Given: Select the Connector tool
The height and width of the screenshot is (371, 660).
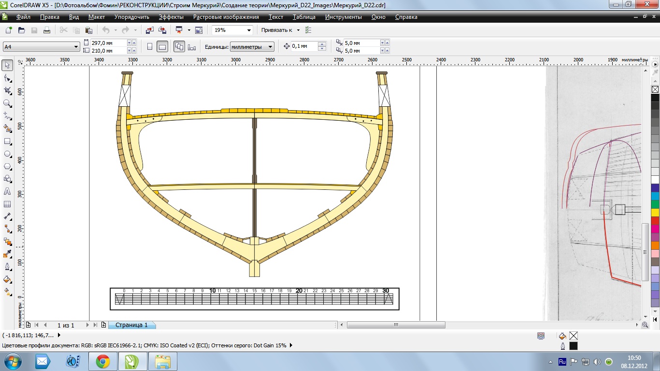Looking at the screenshot, I should point(7,229).
